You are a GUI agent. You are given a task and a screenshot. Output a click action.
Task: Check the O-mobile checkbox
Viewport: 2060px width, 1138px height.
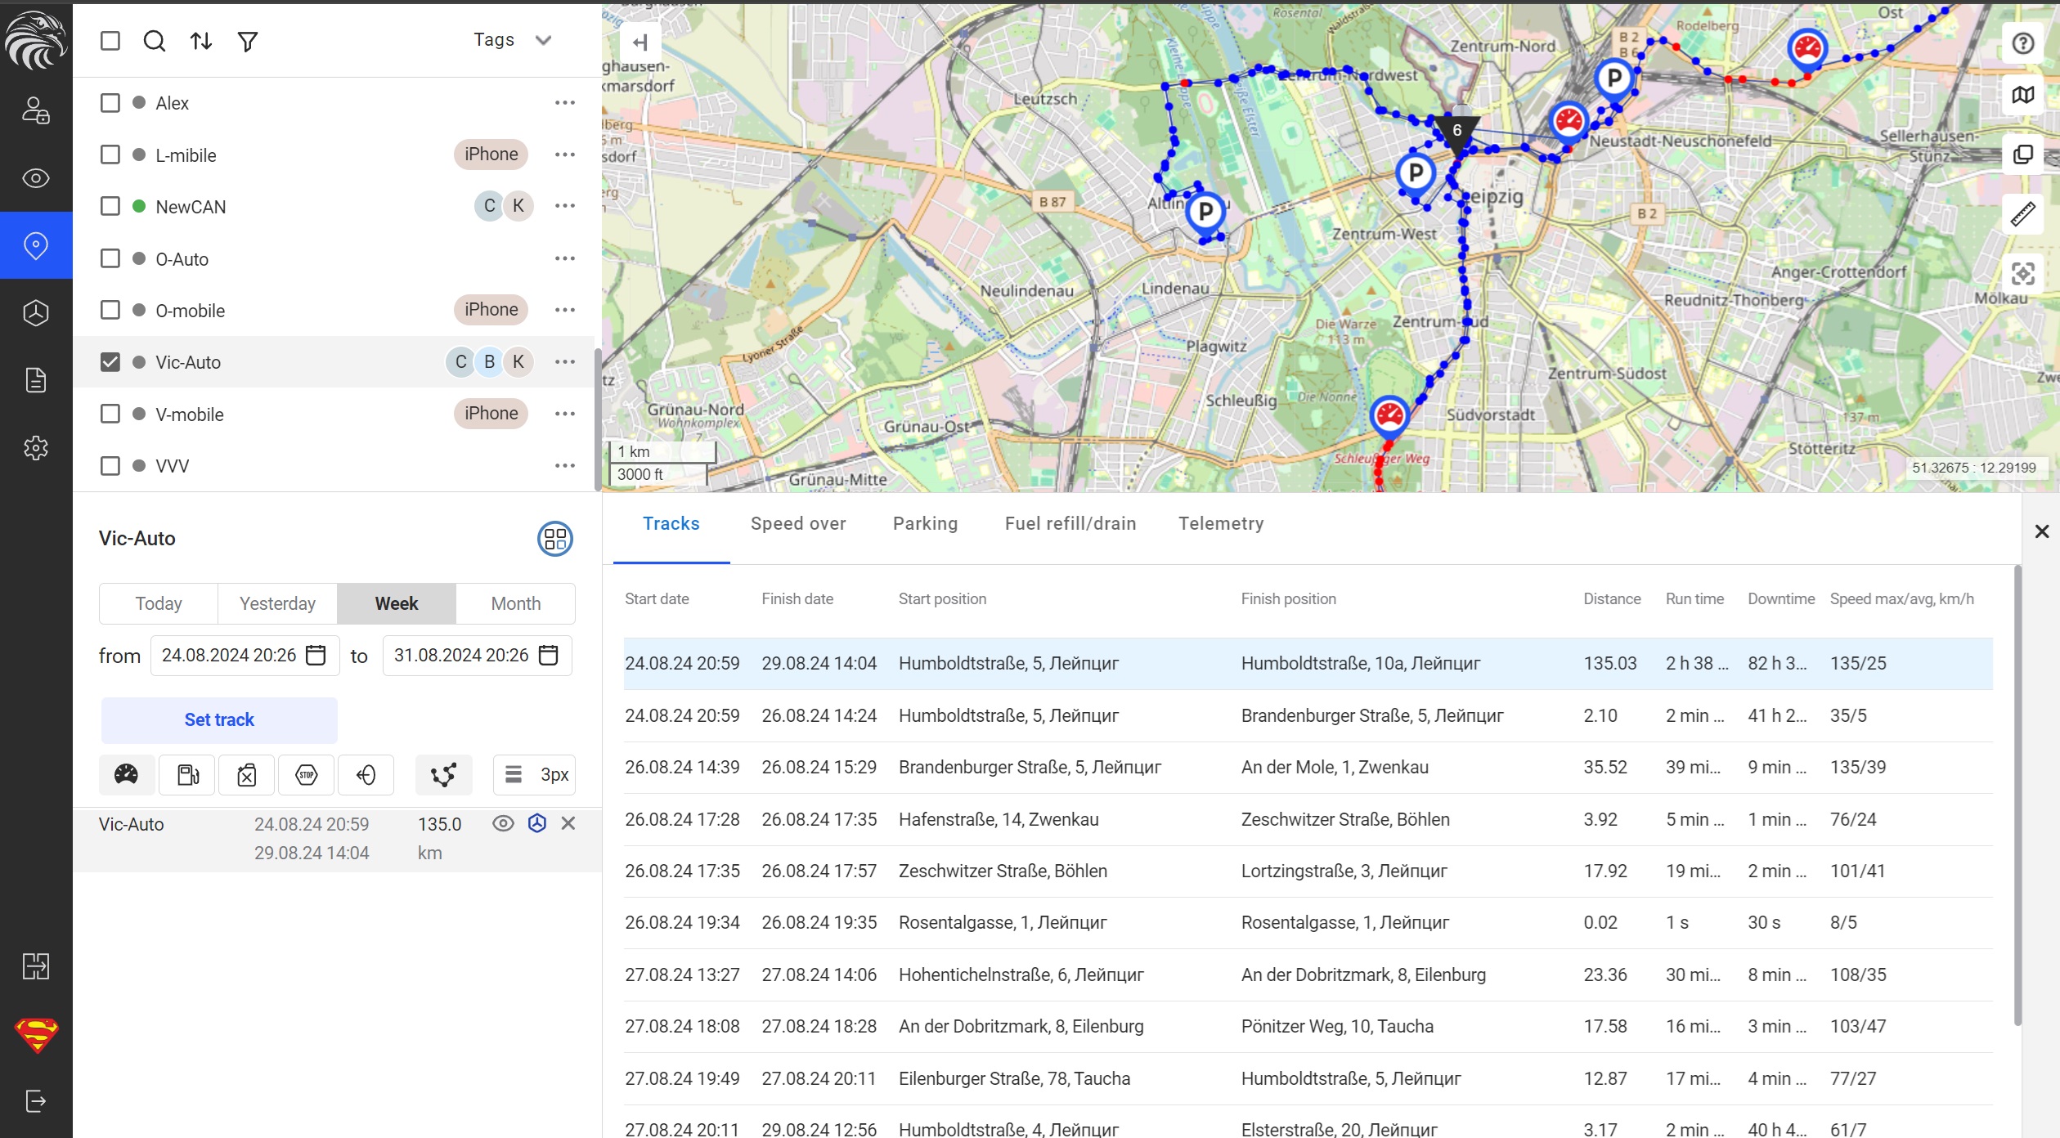click(x=110, y=310)
